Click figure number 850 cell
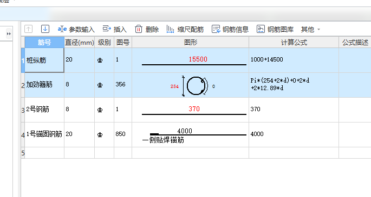This screenshot has width=371, height=197. tap(123, 134)
